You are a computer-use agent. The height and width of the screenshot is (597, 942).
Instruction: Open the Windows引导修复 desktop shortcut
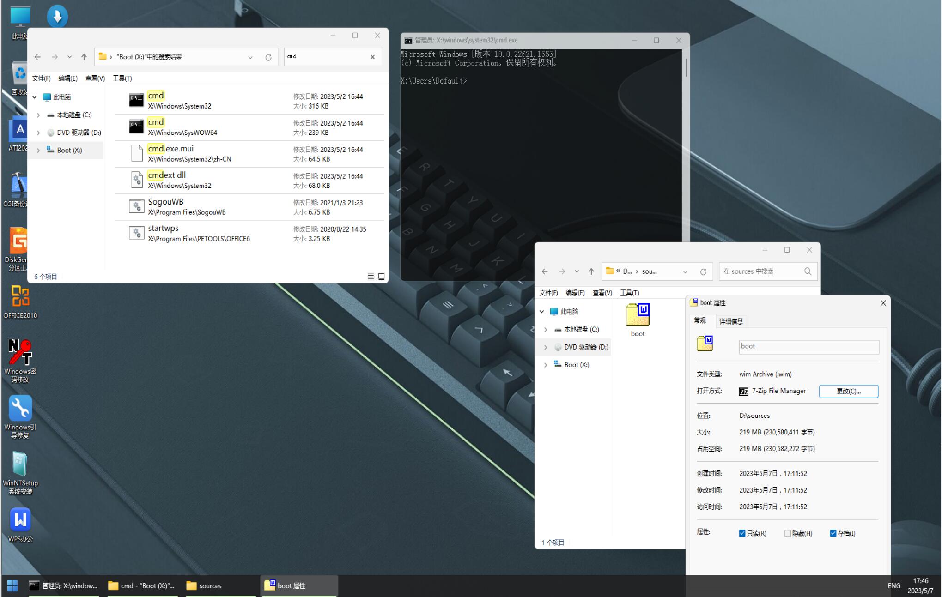point(20,417)
